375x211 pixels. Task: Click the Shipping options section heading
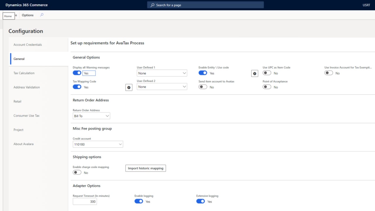click(x=87, y=157)
